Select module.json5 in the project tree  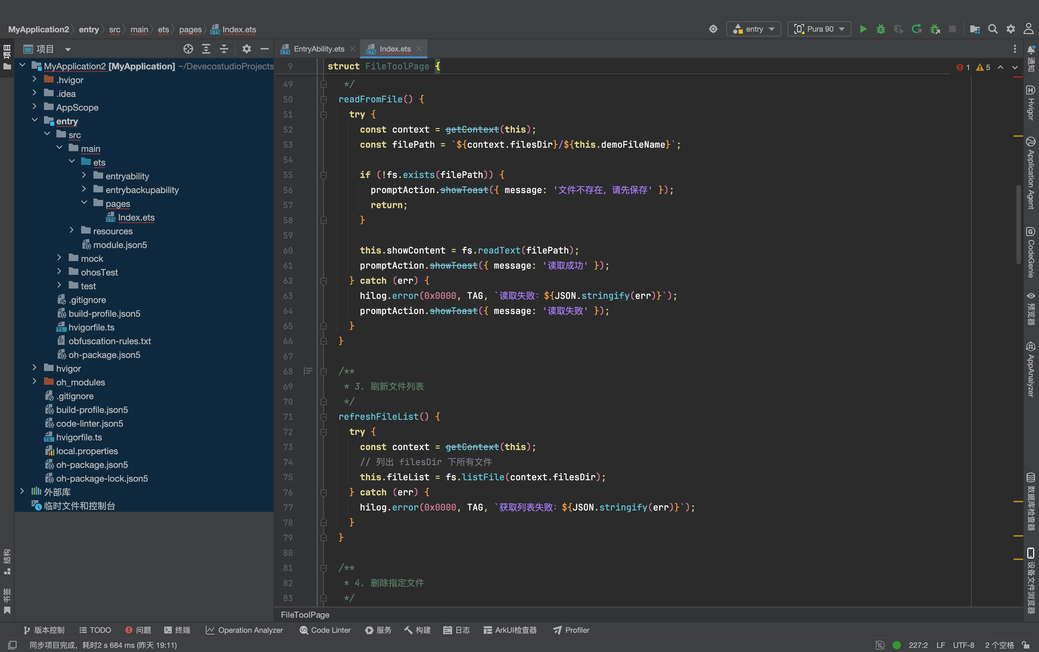[x=120, y=245]
